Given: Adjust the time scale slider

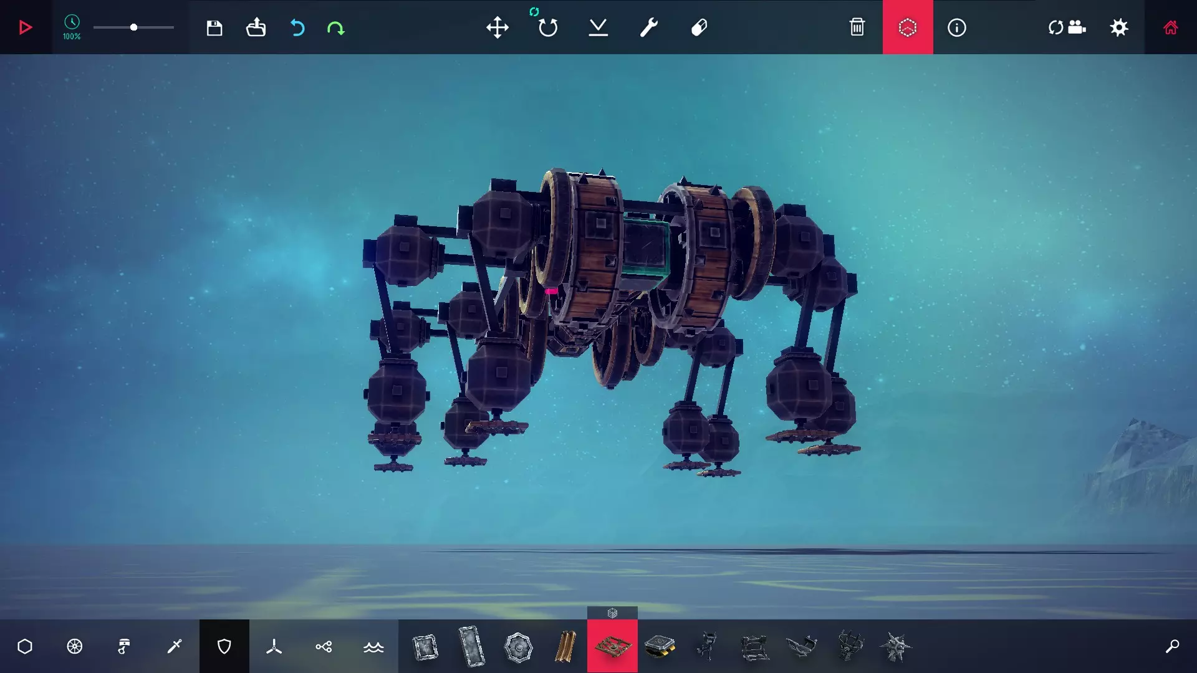Looking at the screenshot, I should [133, 27].
